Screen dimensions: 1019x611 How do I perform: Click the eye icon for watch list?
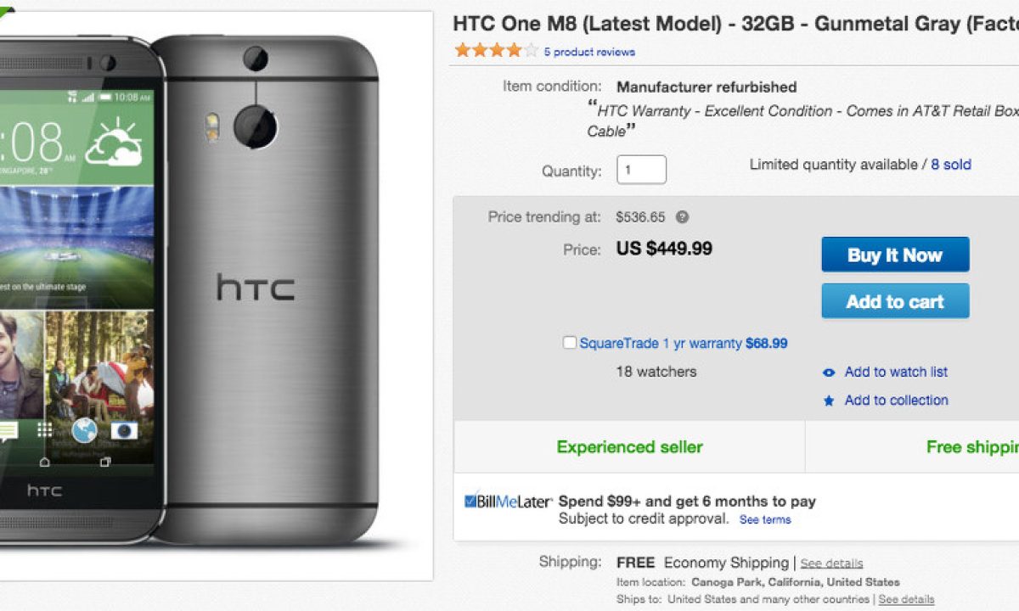pyautogui.click(x=829, y=373)
